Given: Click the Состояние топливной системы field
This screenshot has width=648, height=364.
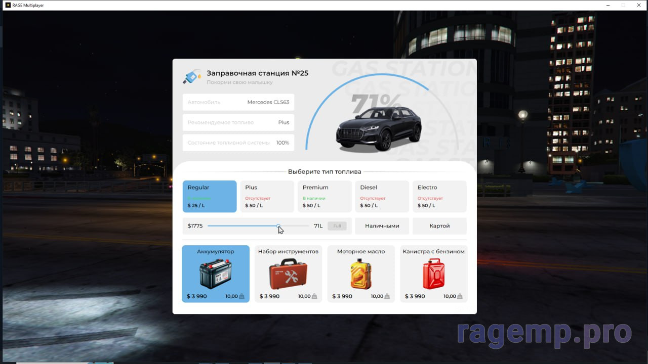Looking at the screenshot, I should [x=238, y=143].
